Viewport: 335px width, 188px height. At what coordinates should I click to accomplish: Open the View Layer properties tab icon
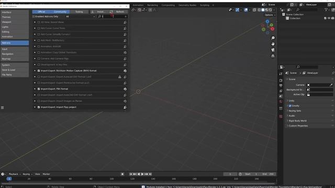[281, 91]
